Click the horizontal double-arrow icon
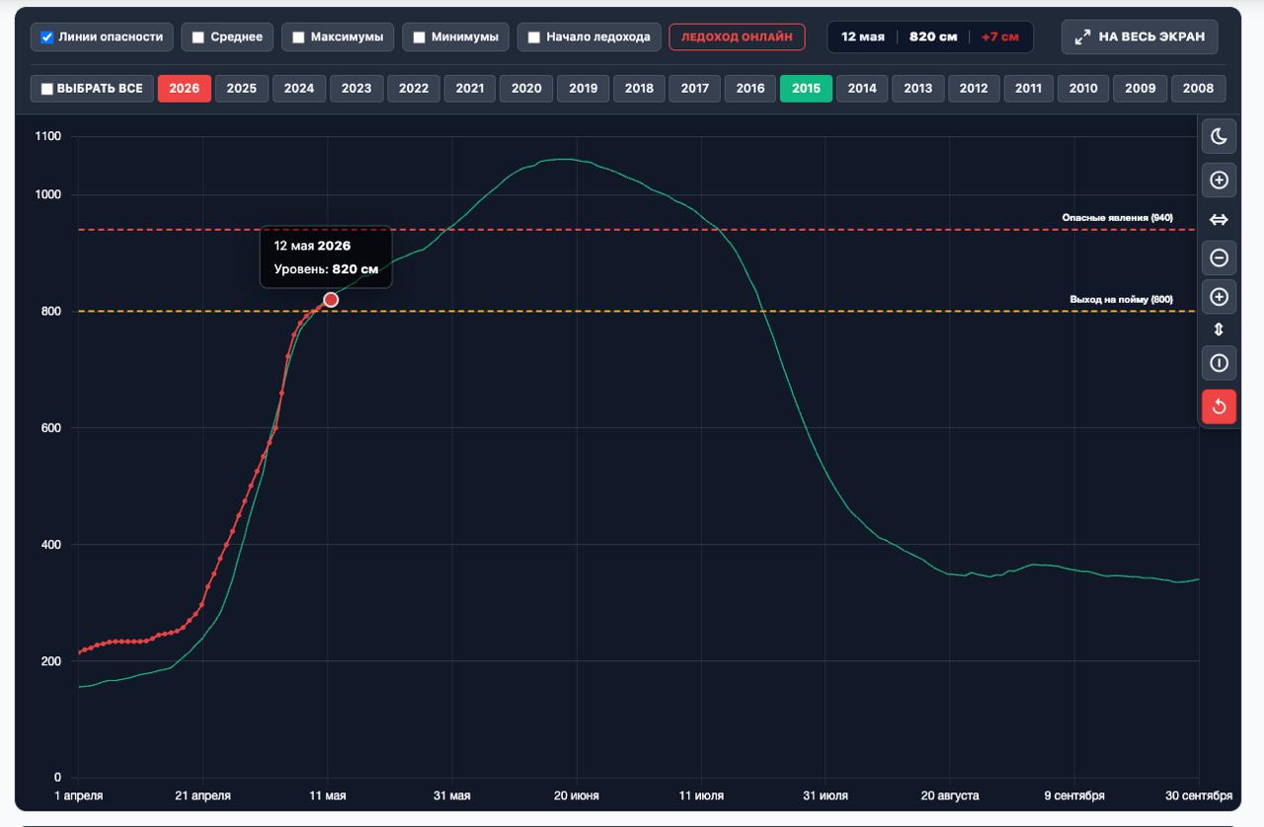The width and height of the screenshot is (1264, 827). [1219, 219]
